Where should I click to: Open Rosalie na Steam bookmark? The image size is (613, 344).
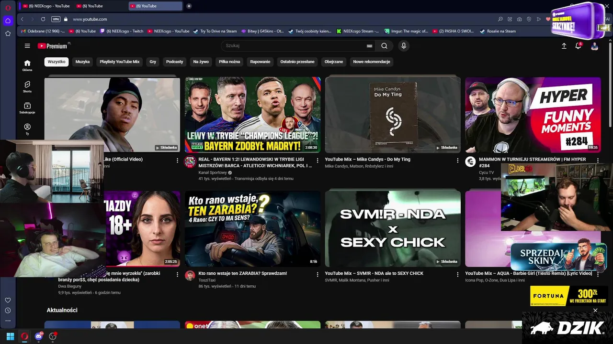[498, 31]
